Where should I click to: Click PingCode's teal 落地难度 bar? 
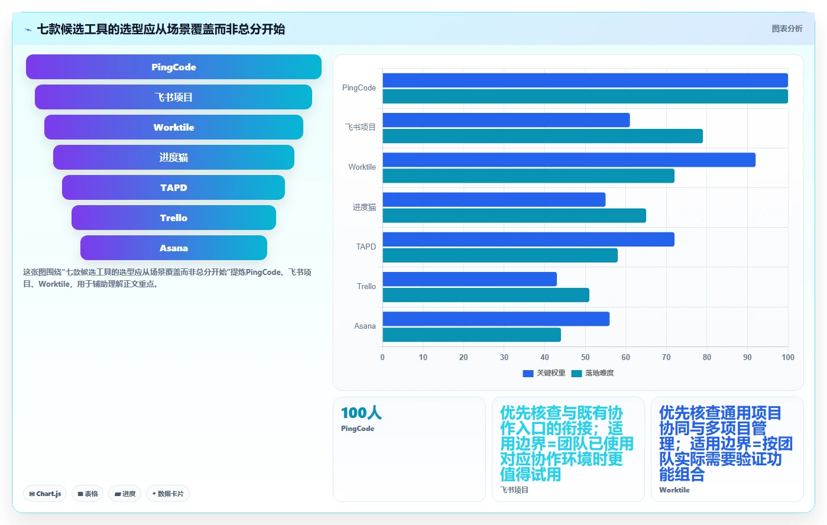point(585,96)
